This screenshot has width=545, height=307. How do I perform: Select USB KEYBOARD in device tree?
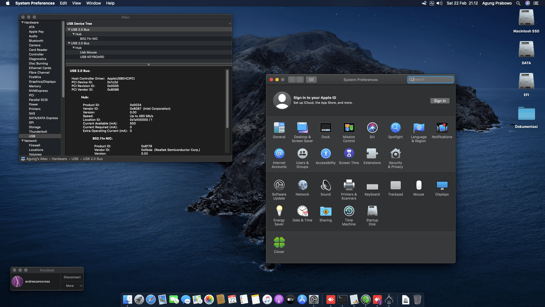[x=92, y=57]
